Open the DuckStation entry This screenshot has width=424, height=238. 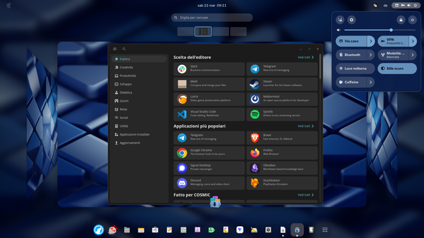pyautogui.click(x=282, y=183)
